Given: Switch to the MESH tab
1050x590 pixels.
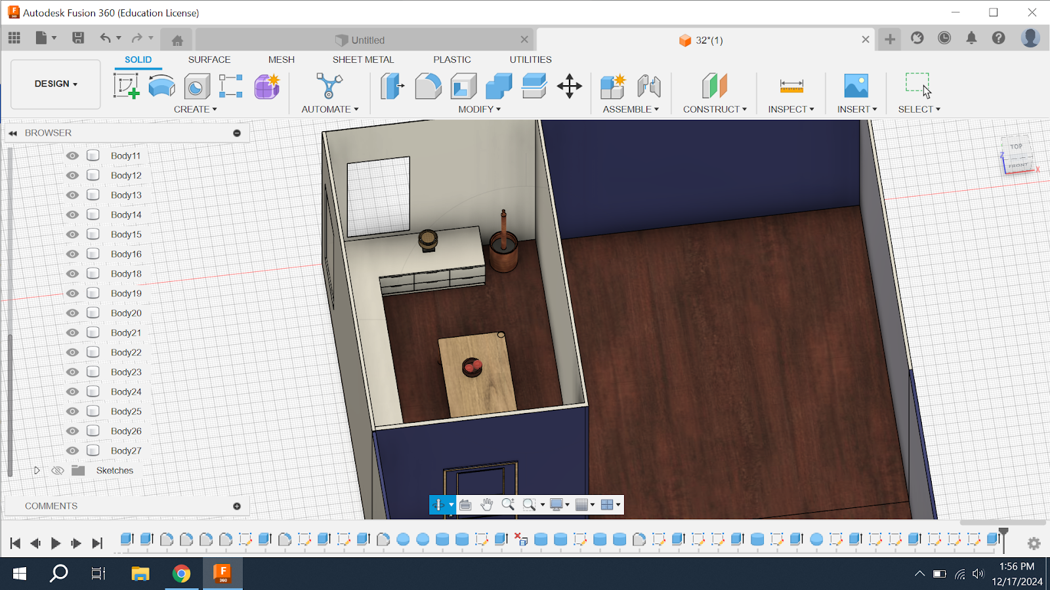Looking at the screenshot, I should [282, 60].
